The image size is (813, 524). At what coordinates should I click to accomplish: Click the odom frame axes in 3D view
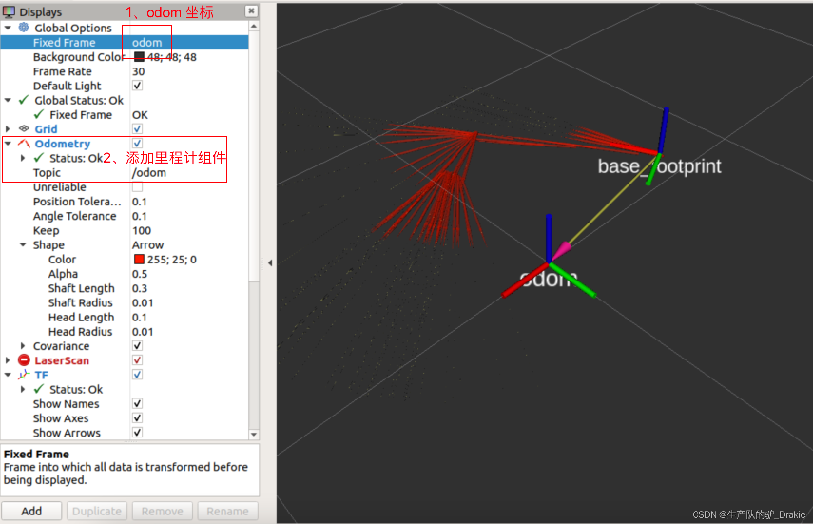(549, 263)
